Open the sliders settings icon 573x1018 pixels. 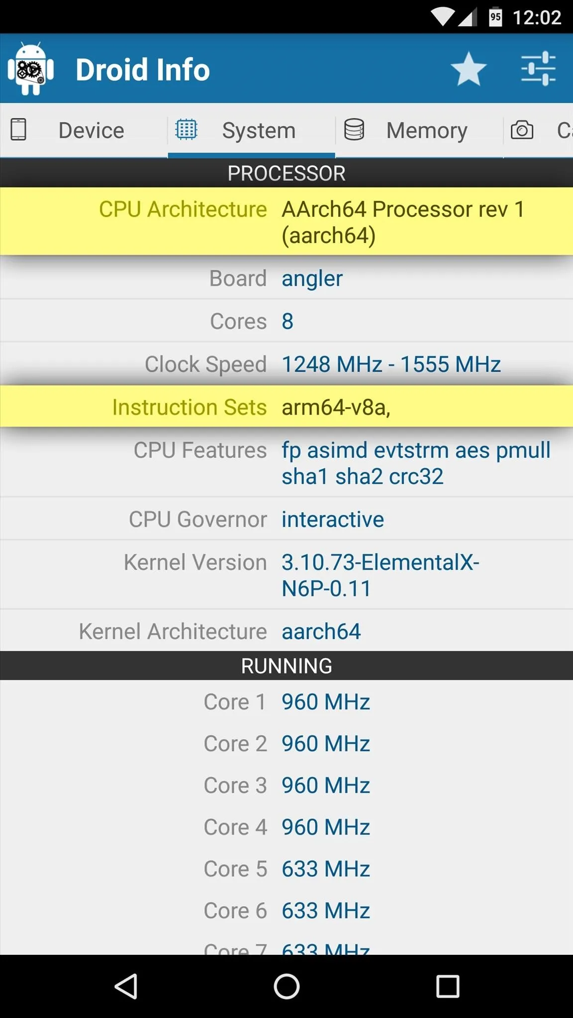[x=538, y=69]
